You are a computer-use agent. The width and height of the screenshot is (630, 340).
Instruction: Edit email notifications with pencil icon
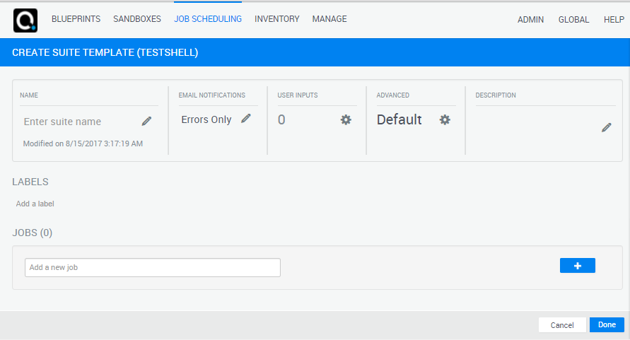[246, 119]
